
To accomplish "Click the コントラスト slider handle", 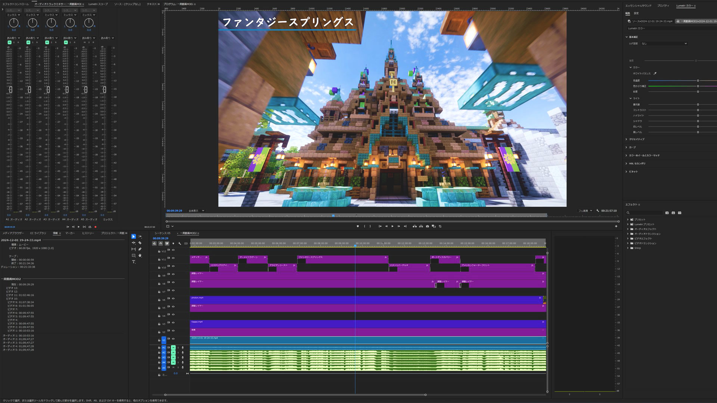I will pyautogui.click(x=698, y=110).
